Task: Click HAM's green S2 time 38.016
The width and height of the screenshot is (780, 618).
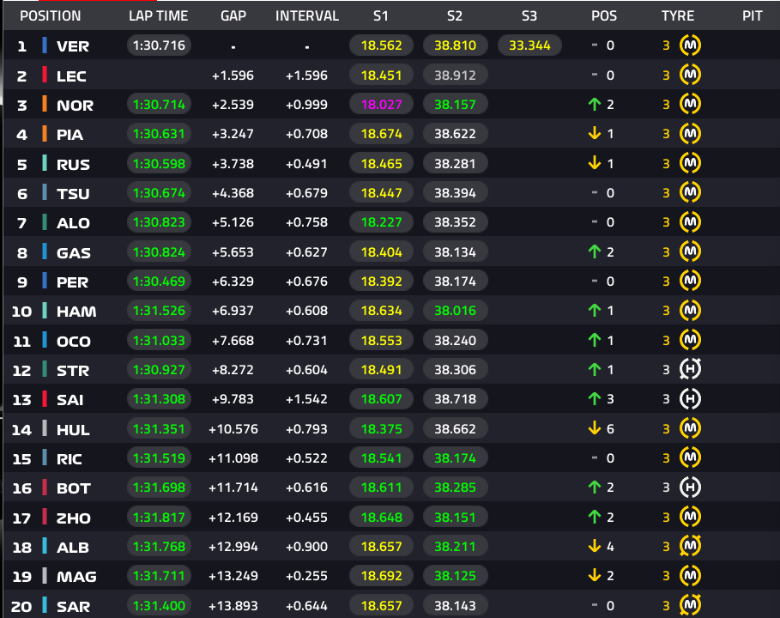Action: (x=455, y=311)
